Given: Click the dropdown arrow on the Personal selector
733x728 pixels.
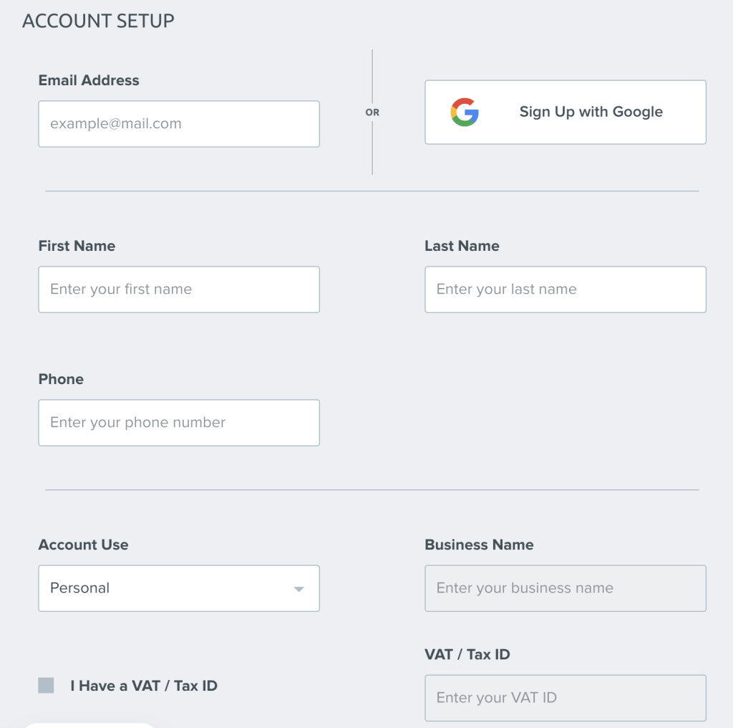Looking at the screenshot, I should (298, 588).
